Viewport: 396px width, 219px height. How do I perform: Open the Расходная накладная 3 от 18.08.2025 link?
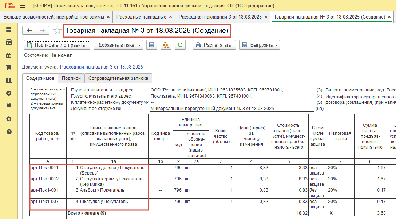point(102,67)
